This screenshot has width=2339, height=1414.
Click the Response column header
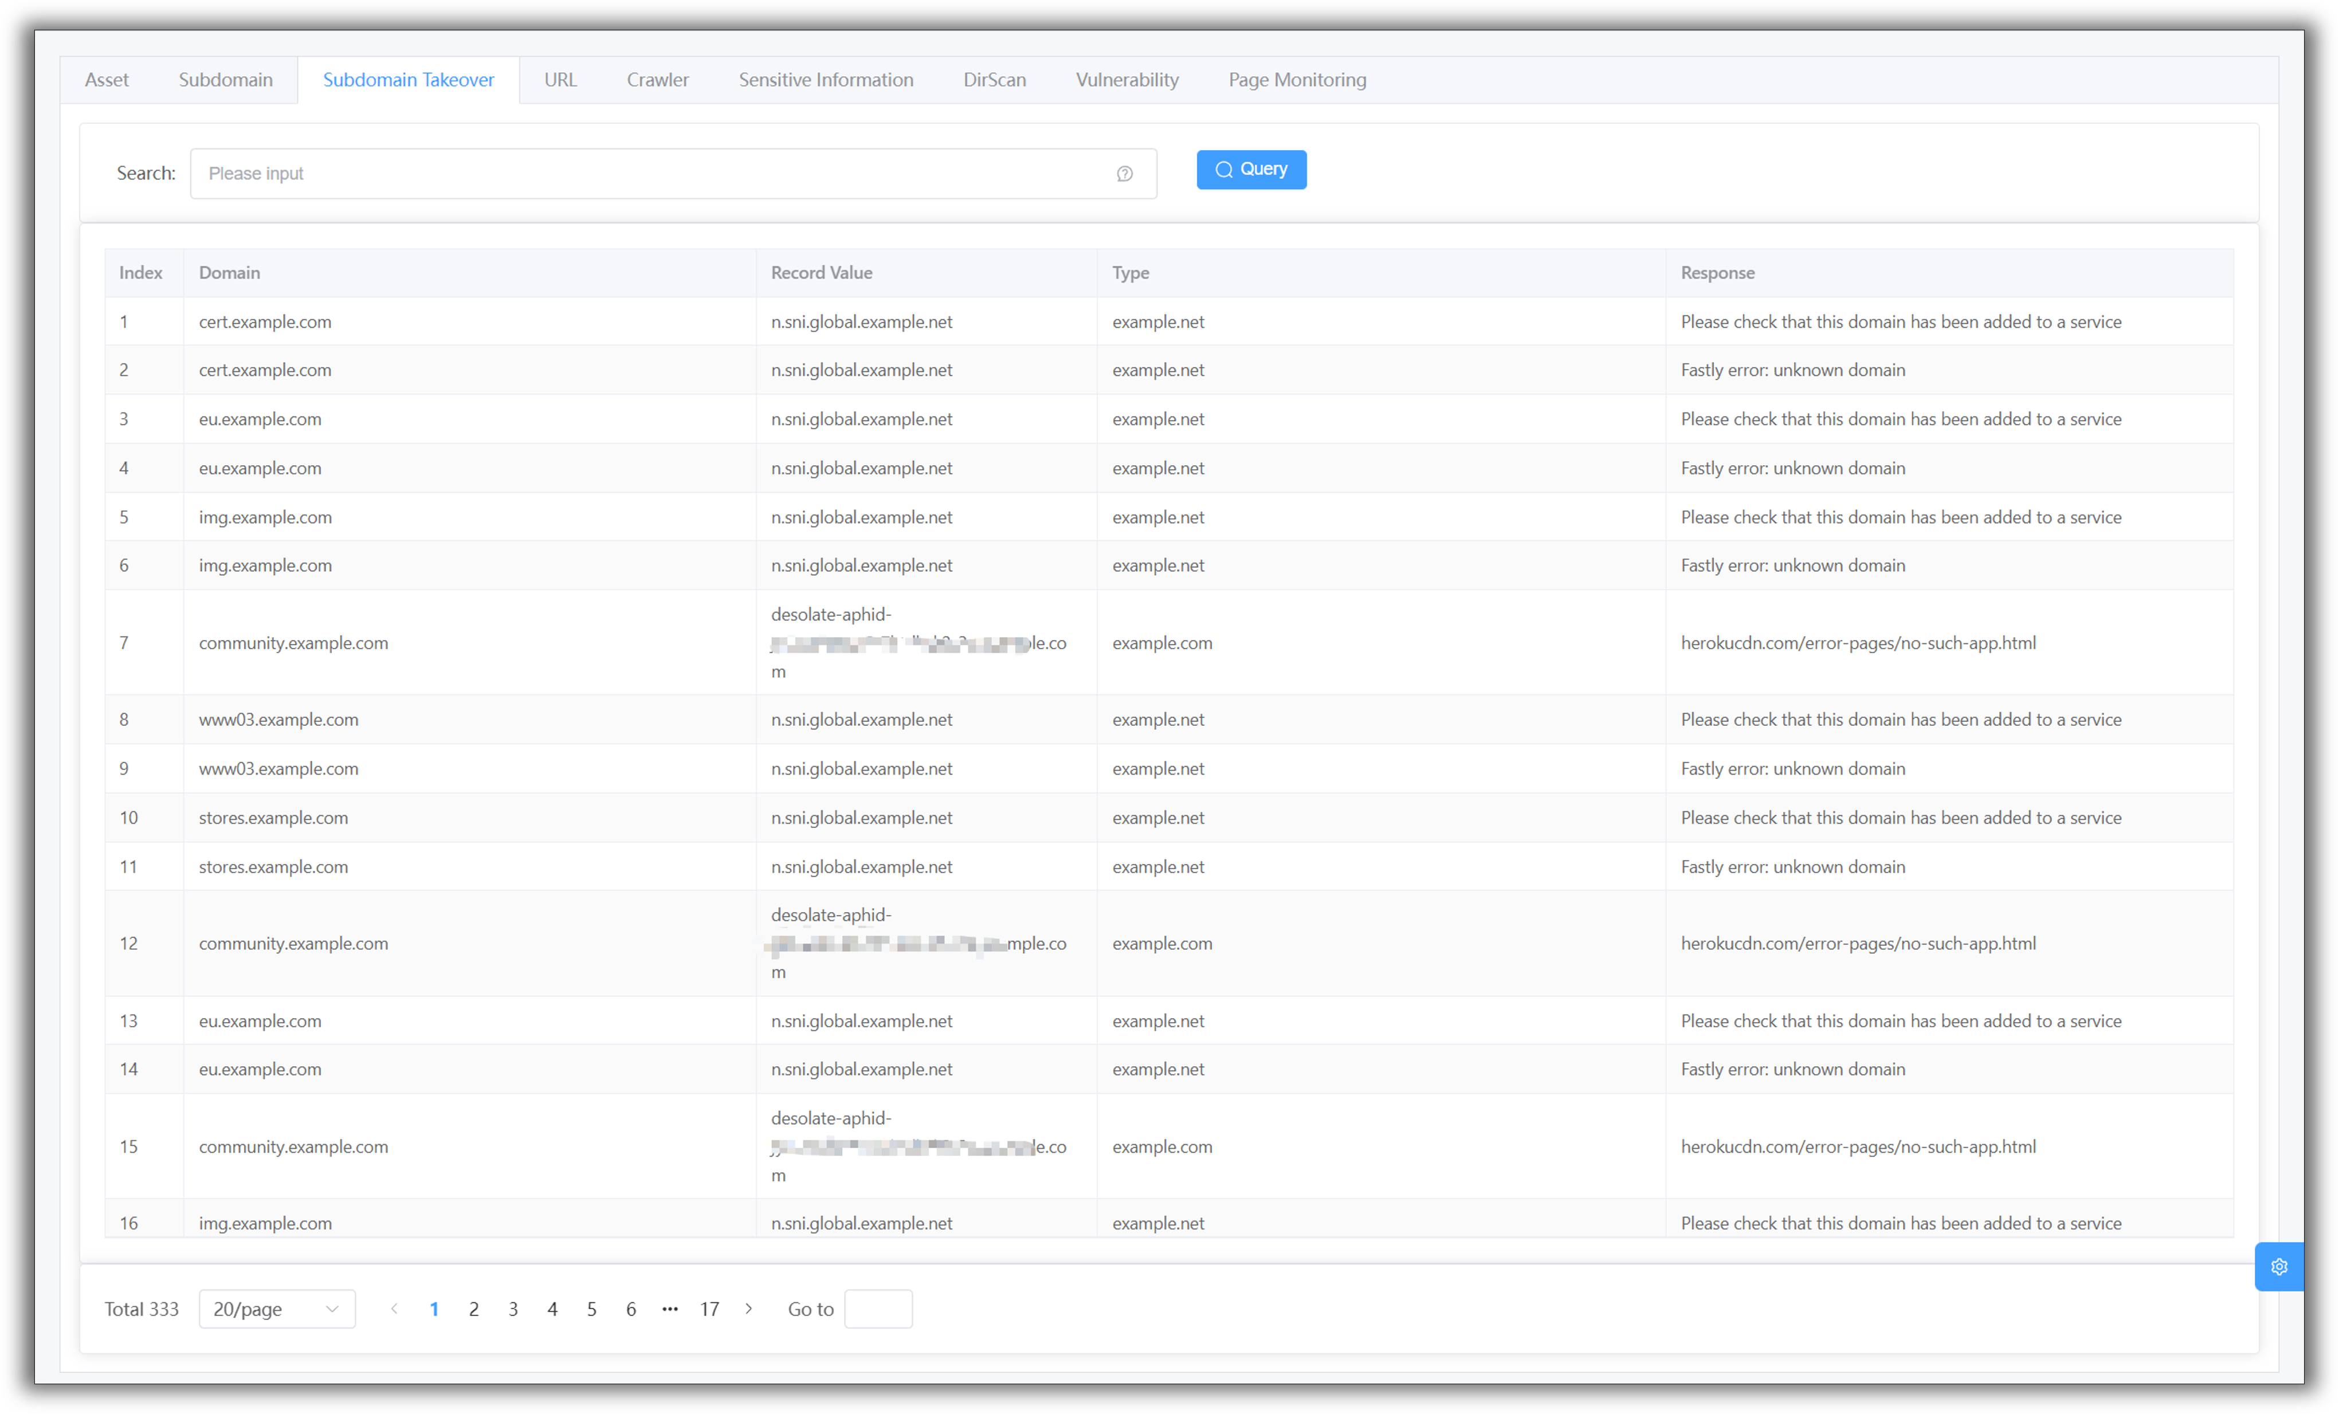pos(1717,272)
